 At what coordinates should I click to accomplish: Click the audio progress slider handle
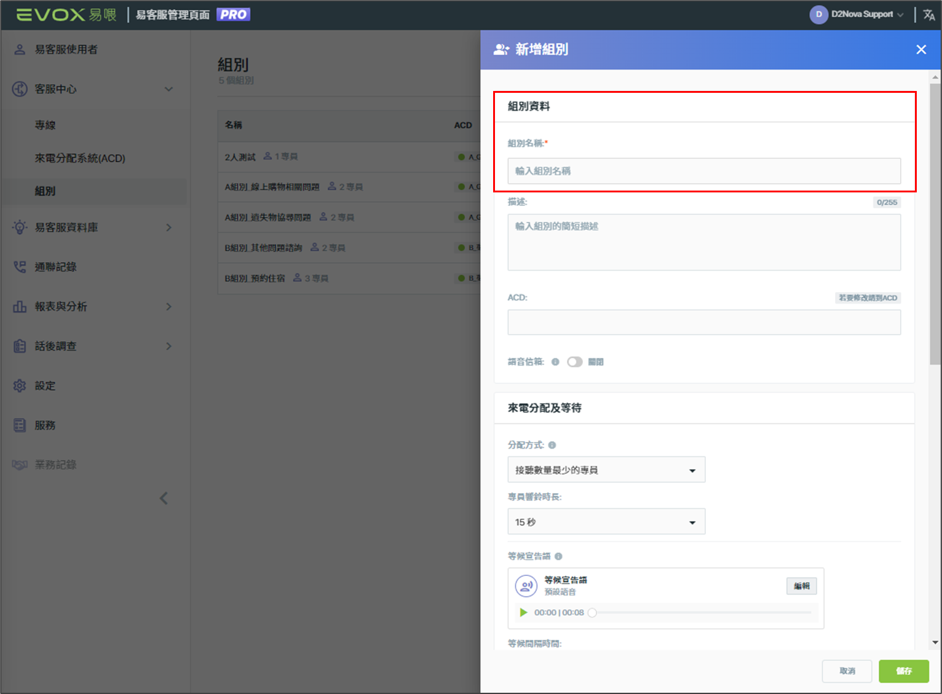click(x=592, y=612)
